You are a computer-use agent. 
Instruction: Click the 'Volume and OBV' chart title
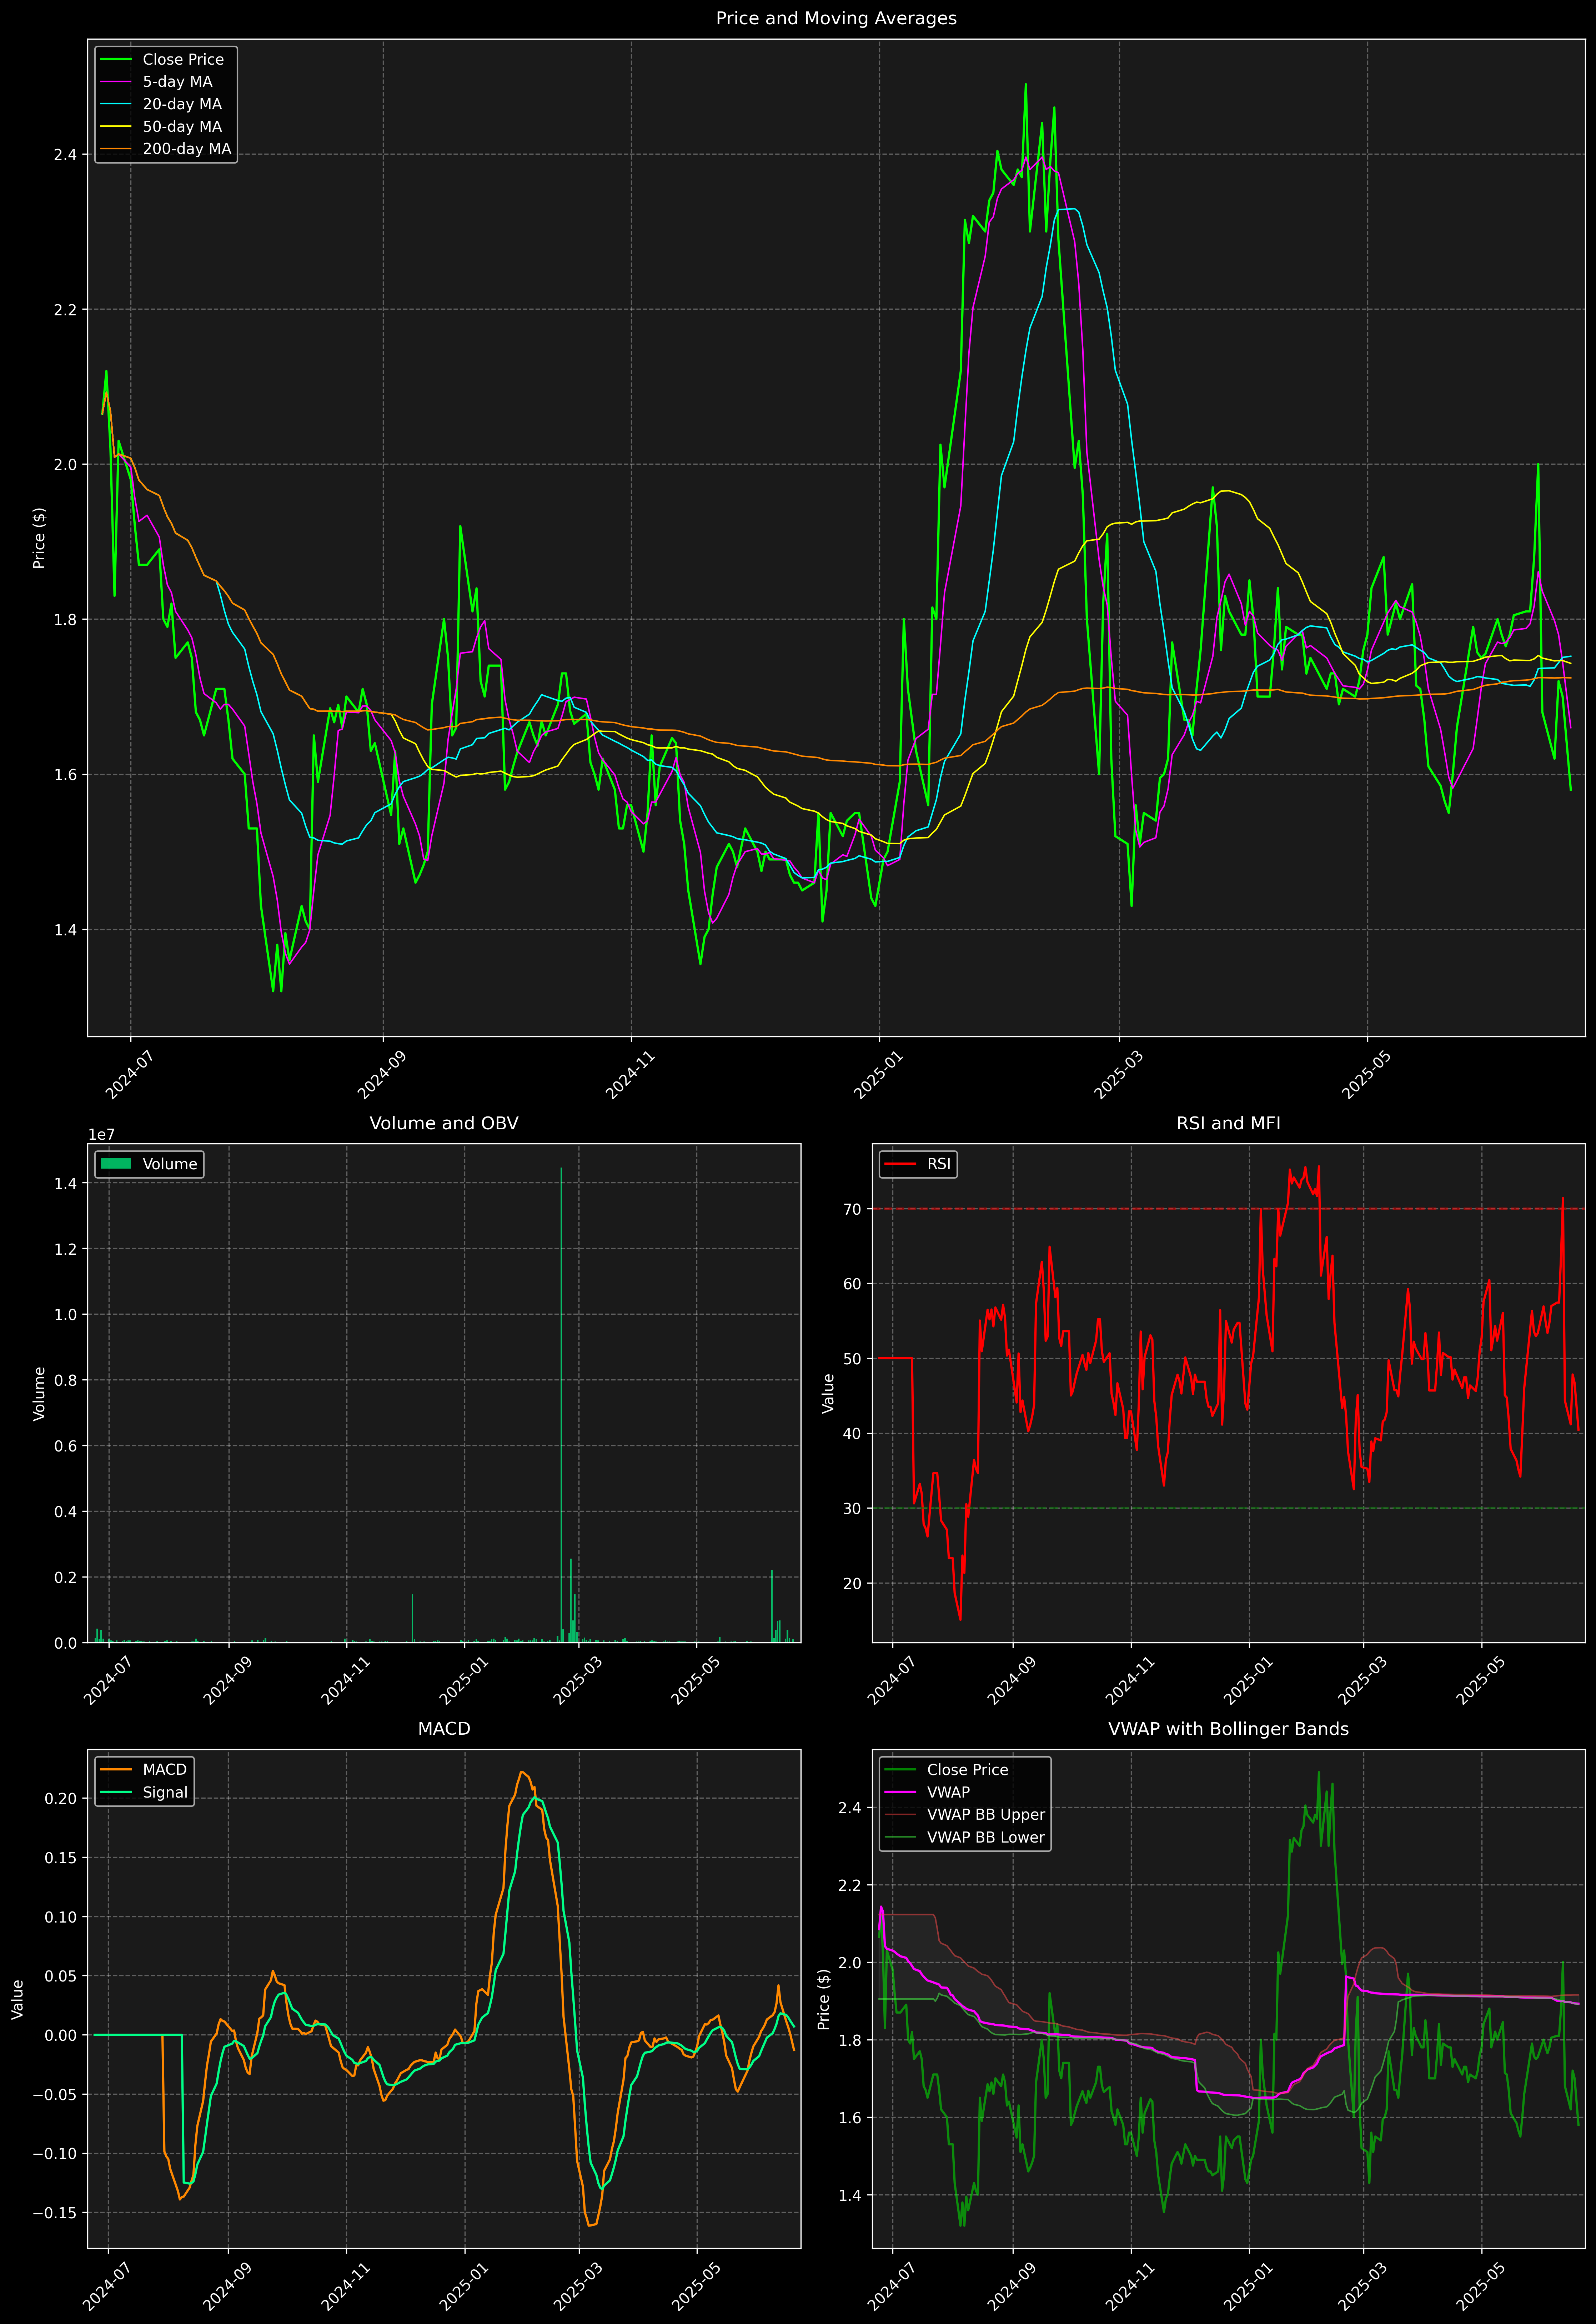[444, 1123]
